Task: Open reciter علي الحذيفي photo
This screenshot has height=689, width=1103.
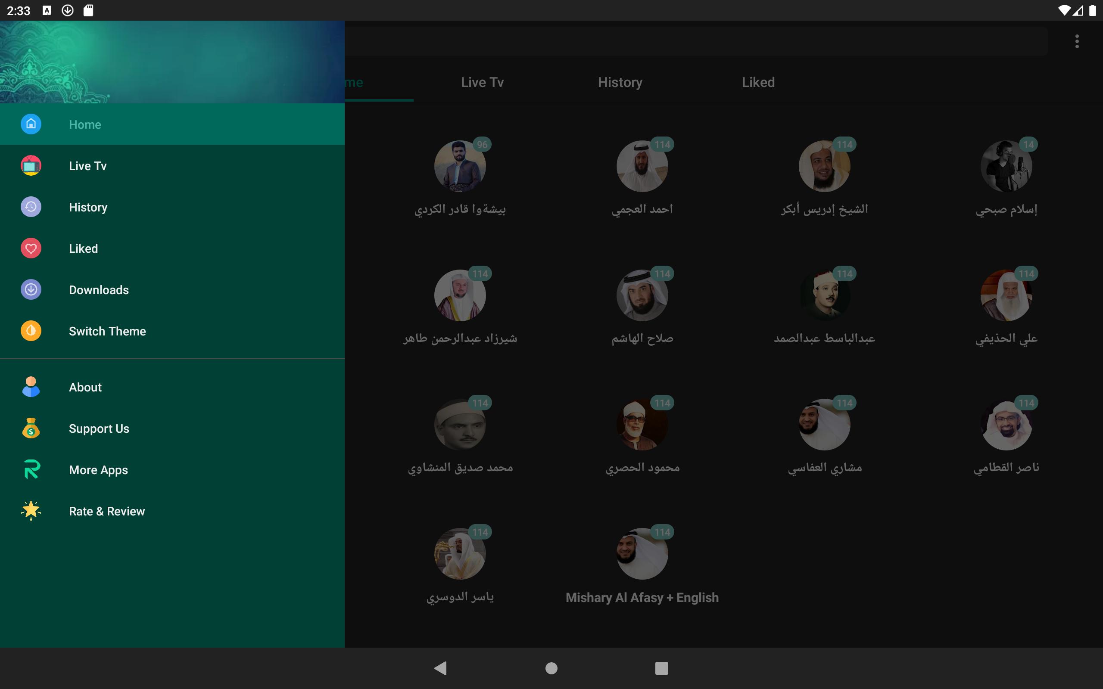Action: [x=1006, y=295]
